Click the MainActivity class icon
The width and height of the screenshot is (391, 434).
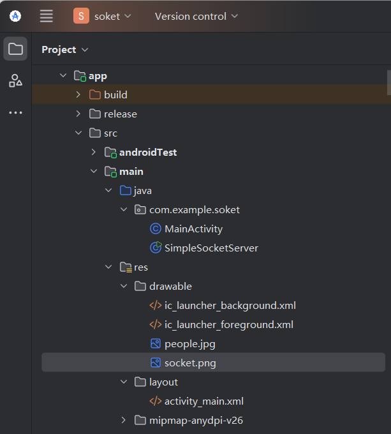click(156, 229)
